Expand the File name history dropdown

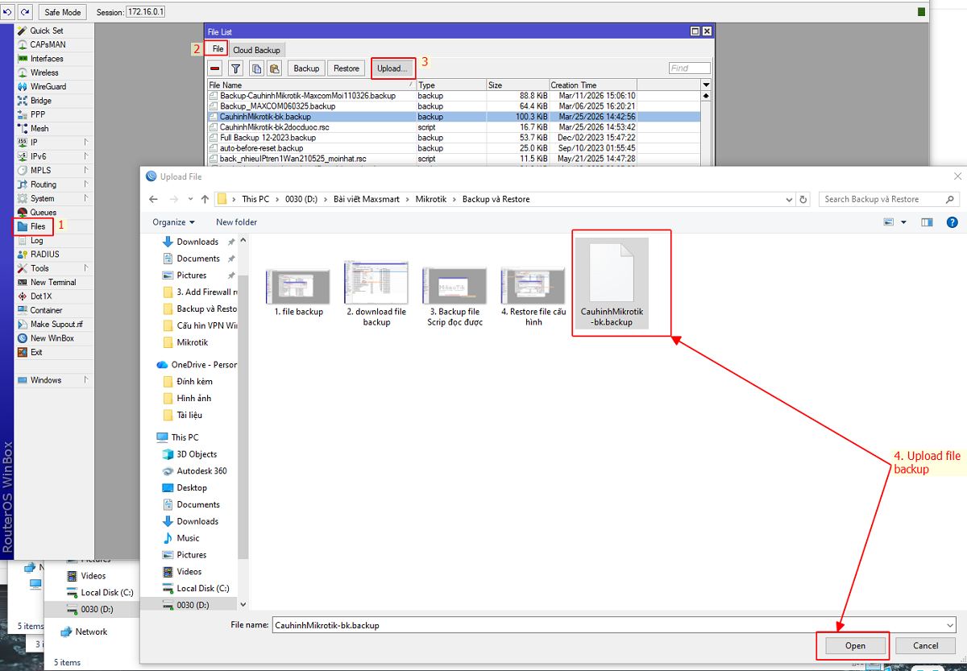tap(949, 625)
